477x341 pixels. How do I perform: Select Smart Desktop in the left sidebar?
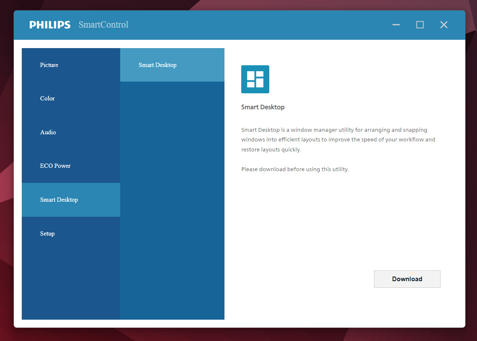pyautogui.click(x=59, y=200)
